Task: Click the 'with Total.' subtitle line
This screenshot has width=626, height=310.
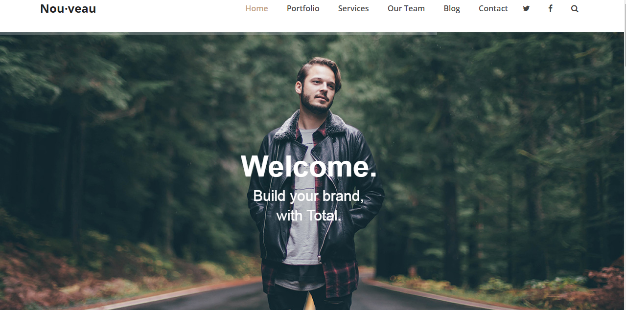Action: pos(309,215)
